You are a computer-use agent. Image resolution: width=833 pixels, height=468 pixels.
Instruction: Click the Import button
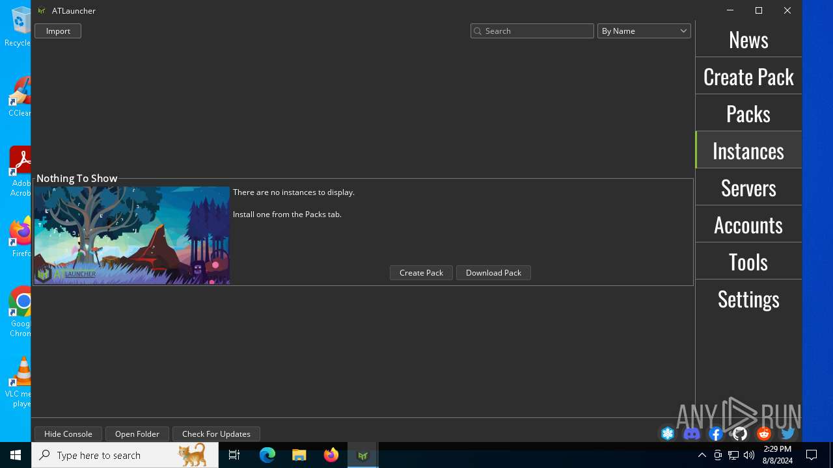[58, 31]
